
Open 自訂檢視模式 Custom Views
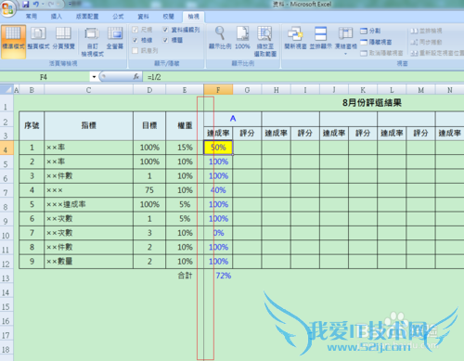tap(92, 43)
